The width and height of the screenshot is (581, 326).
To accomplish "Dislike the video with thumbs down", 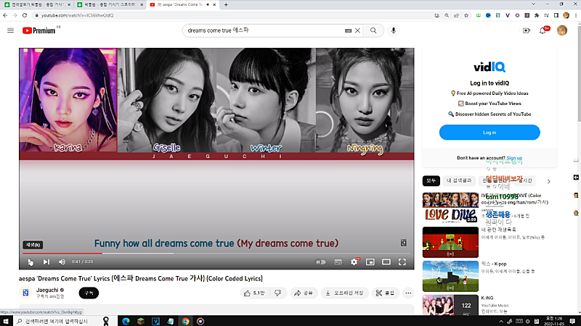I will [x=277, y=293].
